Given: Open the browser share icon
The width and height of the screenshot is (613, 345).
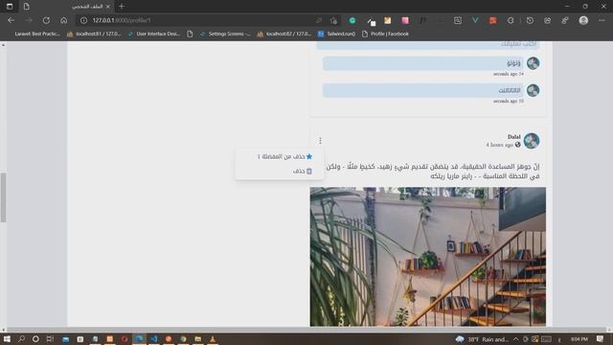Looking at the screenshot, I should click(547, 20).
